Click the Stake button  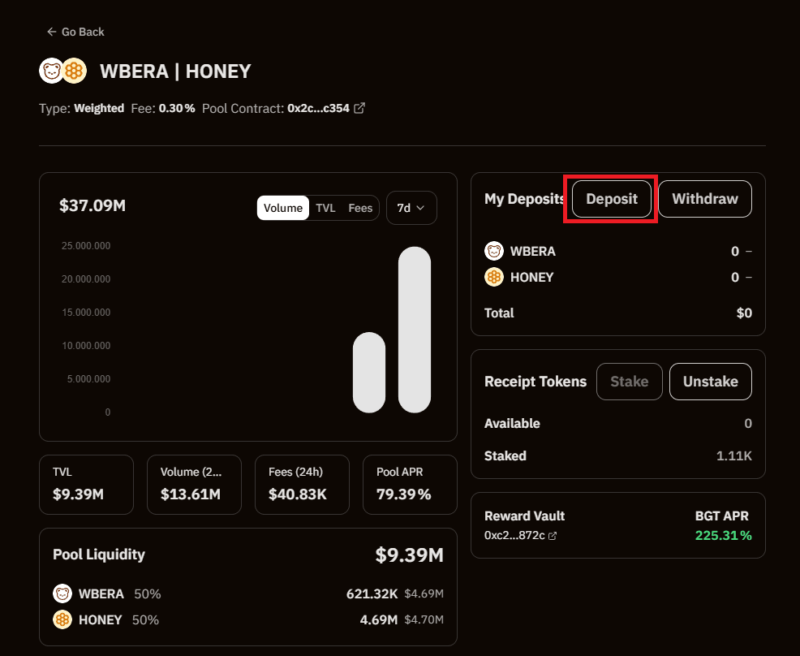click(629, 382)
